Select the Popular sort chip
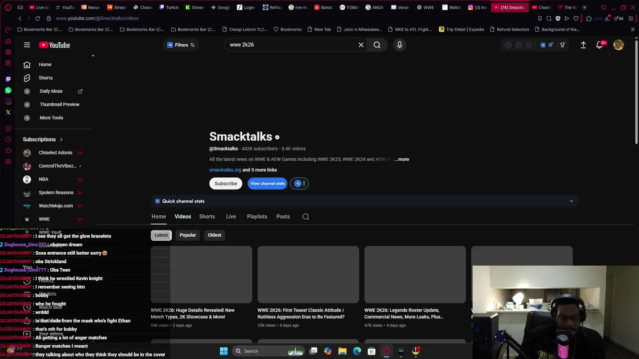639x359 pixels. click(x=188, y=235)
